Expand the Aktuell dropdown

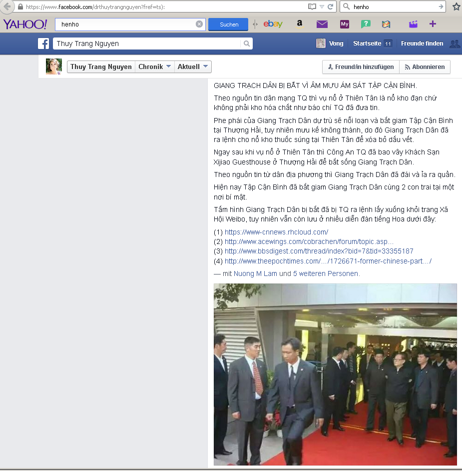193,66
